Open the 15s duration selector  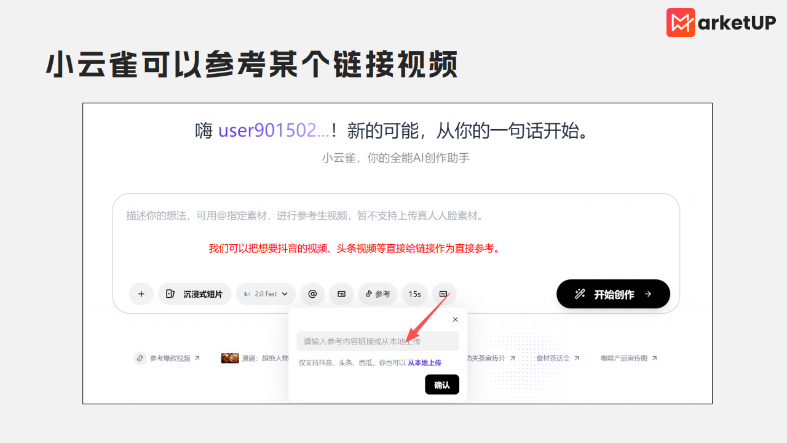tap(414, 294)
